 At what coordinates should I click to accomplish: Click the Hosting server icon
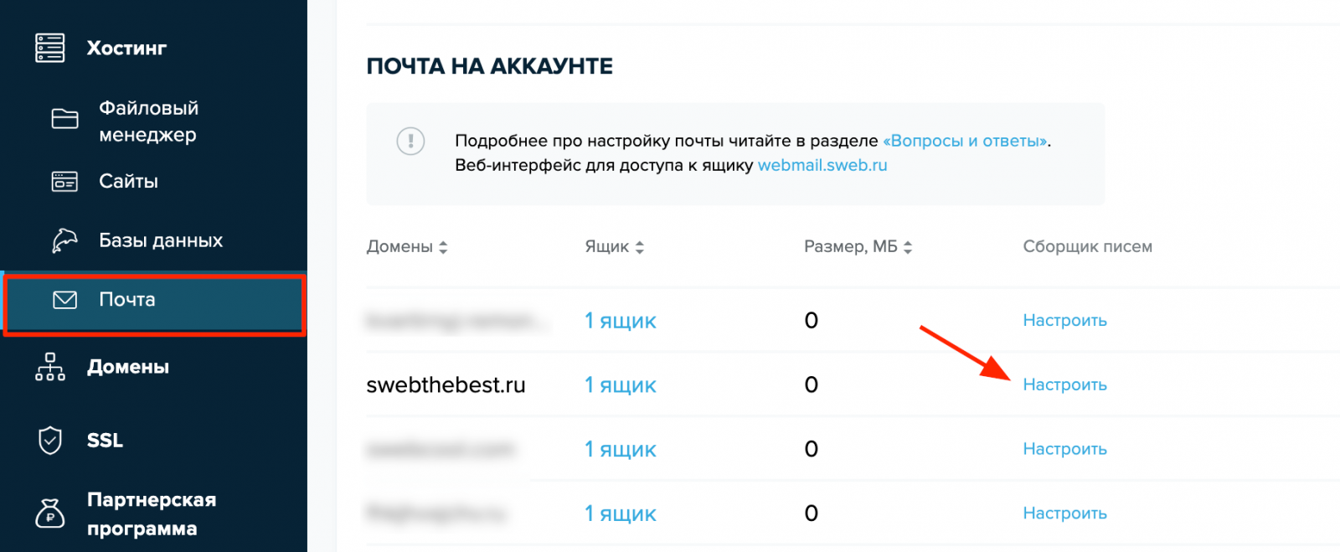pyautogui.click(x=50, y=48)
